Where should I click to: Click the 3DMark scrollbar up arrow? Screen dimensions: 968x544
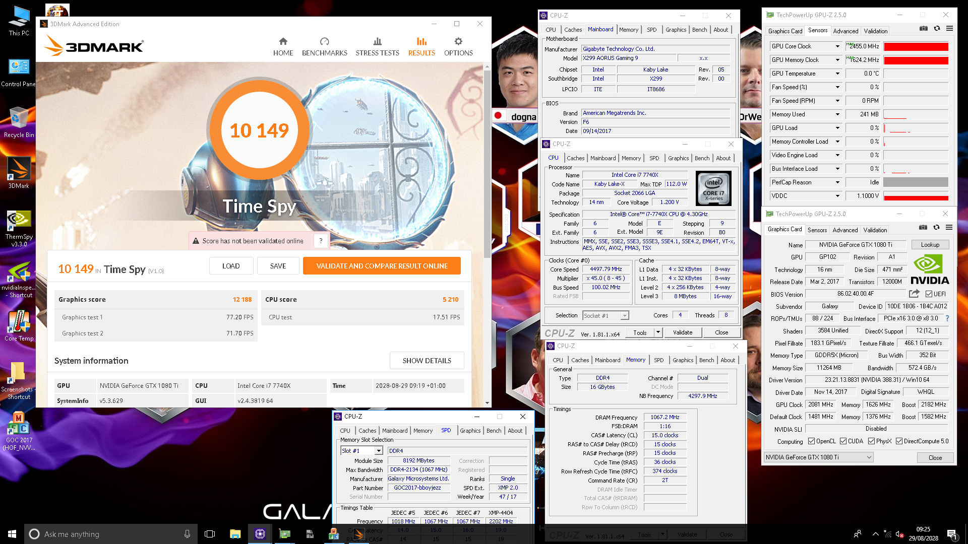coord(487,66)
